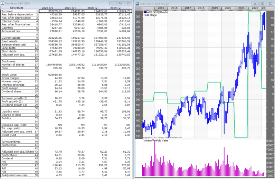Click the blue ABB (SEK) legend swatch

[145, 12]
